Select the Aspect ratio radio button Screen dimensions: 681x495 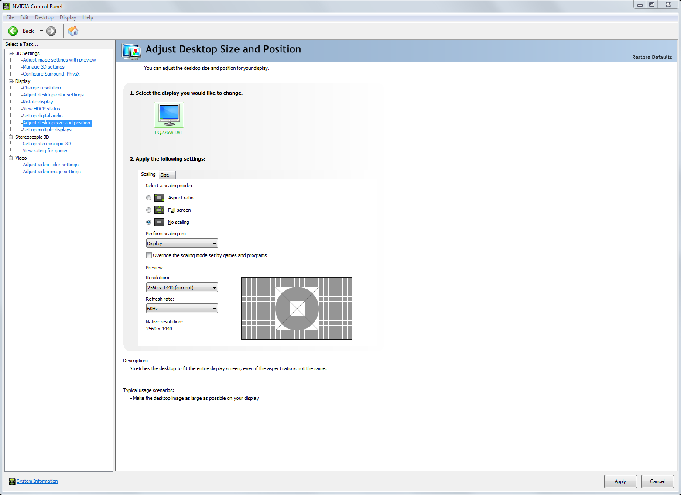149,198
